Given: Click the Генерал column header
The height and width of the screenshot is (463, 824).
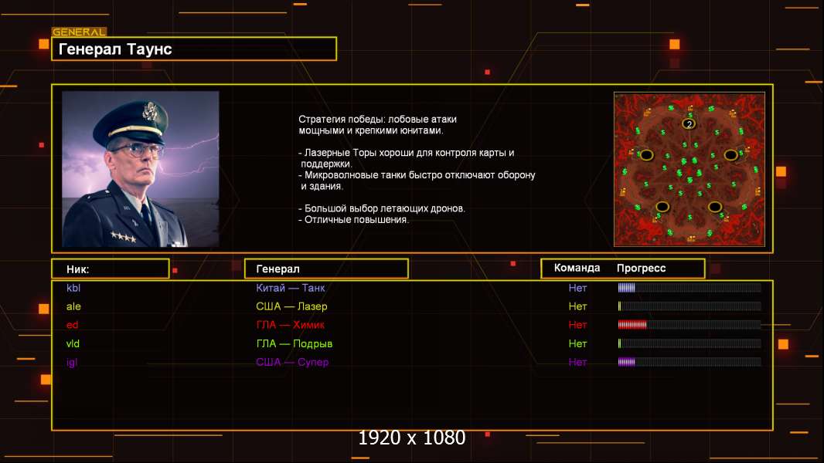Looking at the screenshot, I should 325,269.
